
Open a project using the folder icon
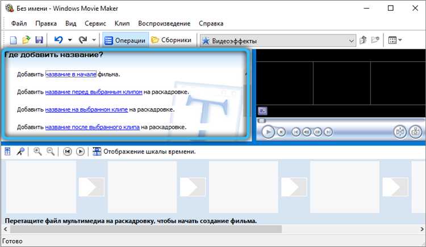(x=26, y=40)
